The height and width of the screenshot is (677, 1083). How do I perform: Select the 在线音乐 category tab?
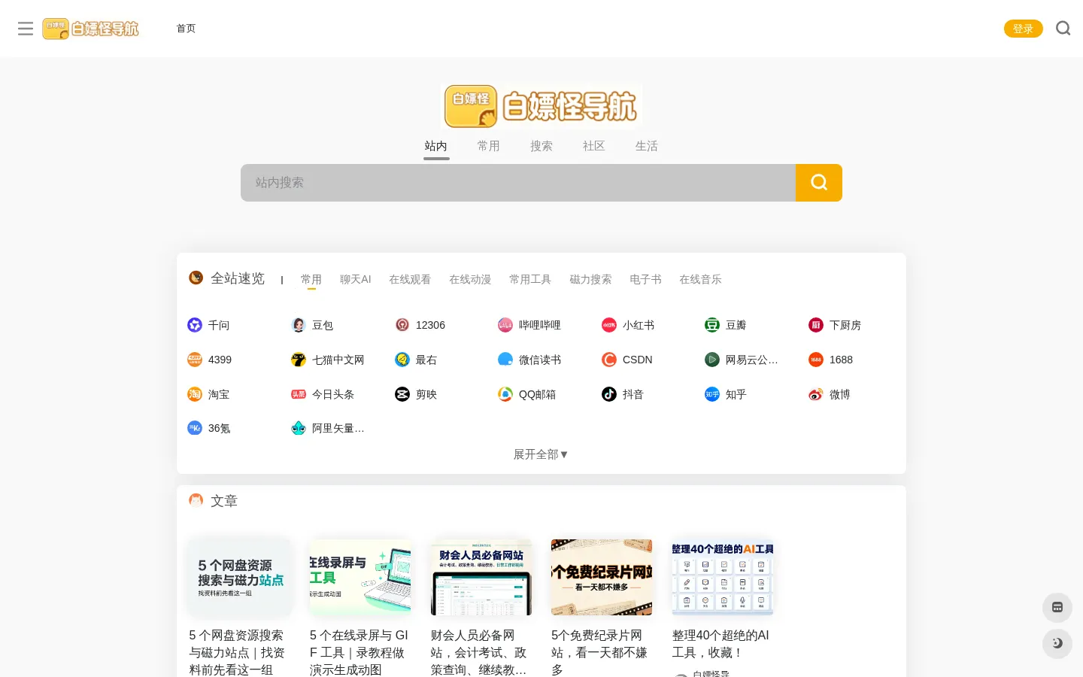[700, 279]
